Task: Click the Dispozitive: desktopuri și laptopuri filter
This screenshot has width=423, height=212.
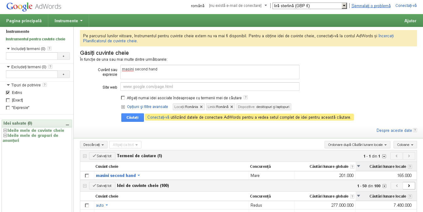Action: click(264, 107)
